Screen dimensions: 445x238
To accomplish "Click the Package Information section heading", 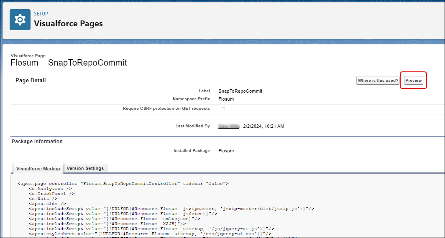I will pos(37,141).
